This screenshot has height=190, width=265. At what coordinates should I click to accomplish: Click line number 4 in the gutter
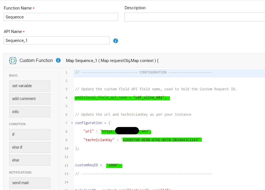coord(66,98)
